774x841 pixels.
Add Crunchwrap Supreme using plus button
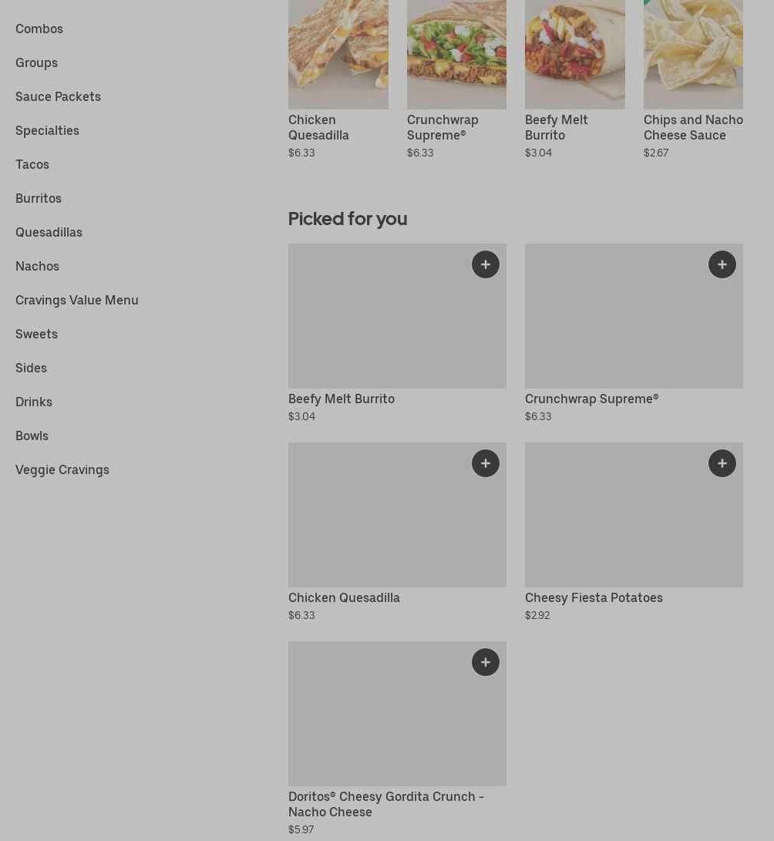pos(722,264)
